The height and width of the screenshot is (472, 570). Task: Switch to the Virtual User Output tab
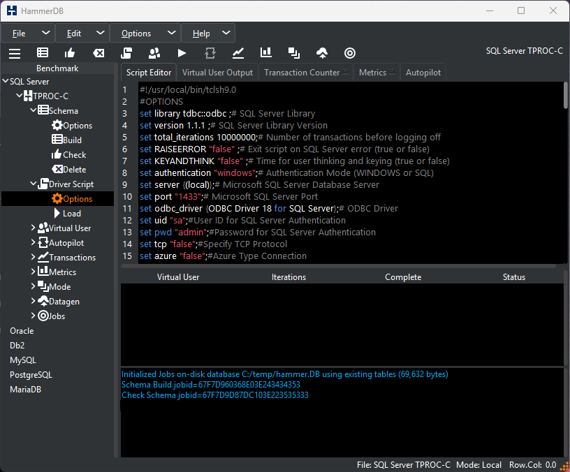[x=217, y=73]
